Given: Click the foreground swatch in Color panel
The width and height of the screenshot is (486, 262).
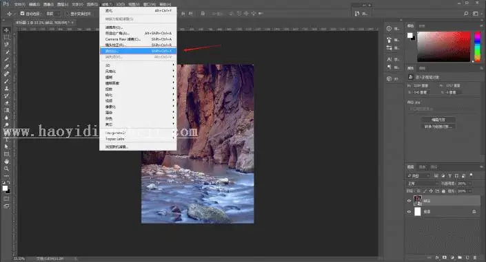Looking at the screenshot, I should 409,35.
